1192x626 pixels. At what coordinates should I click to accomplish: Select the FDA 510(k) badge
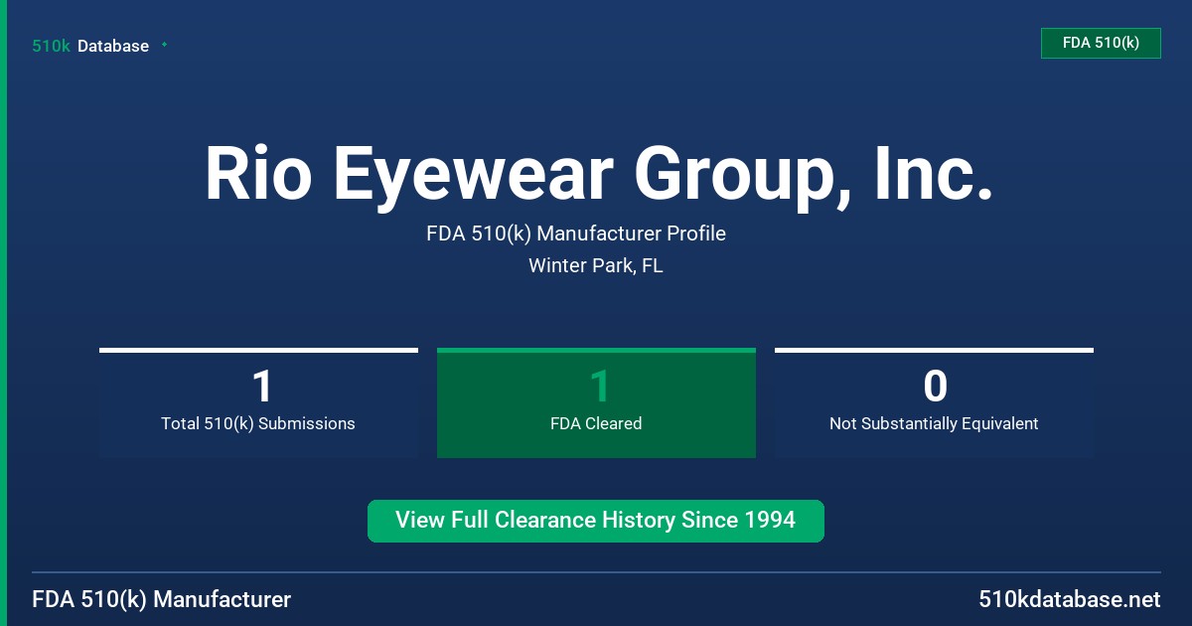coord(1101,43)
